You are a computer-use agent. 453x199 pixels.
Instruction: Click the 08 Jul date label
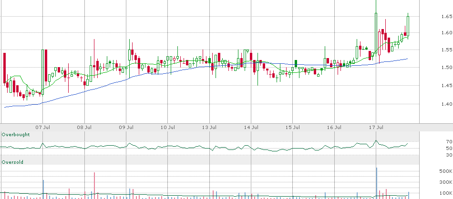(85, 127)
